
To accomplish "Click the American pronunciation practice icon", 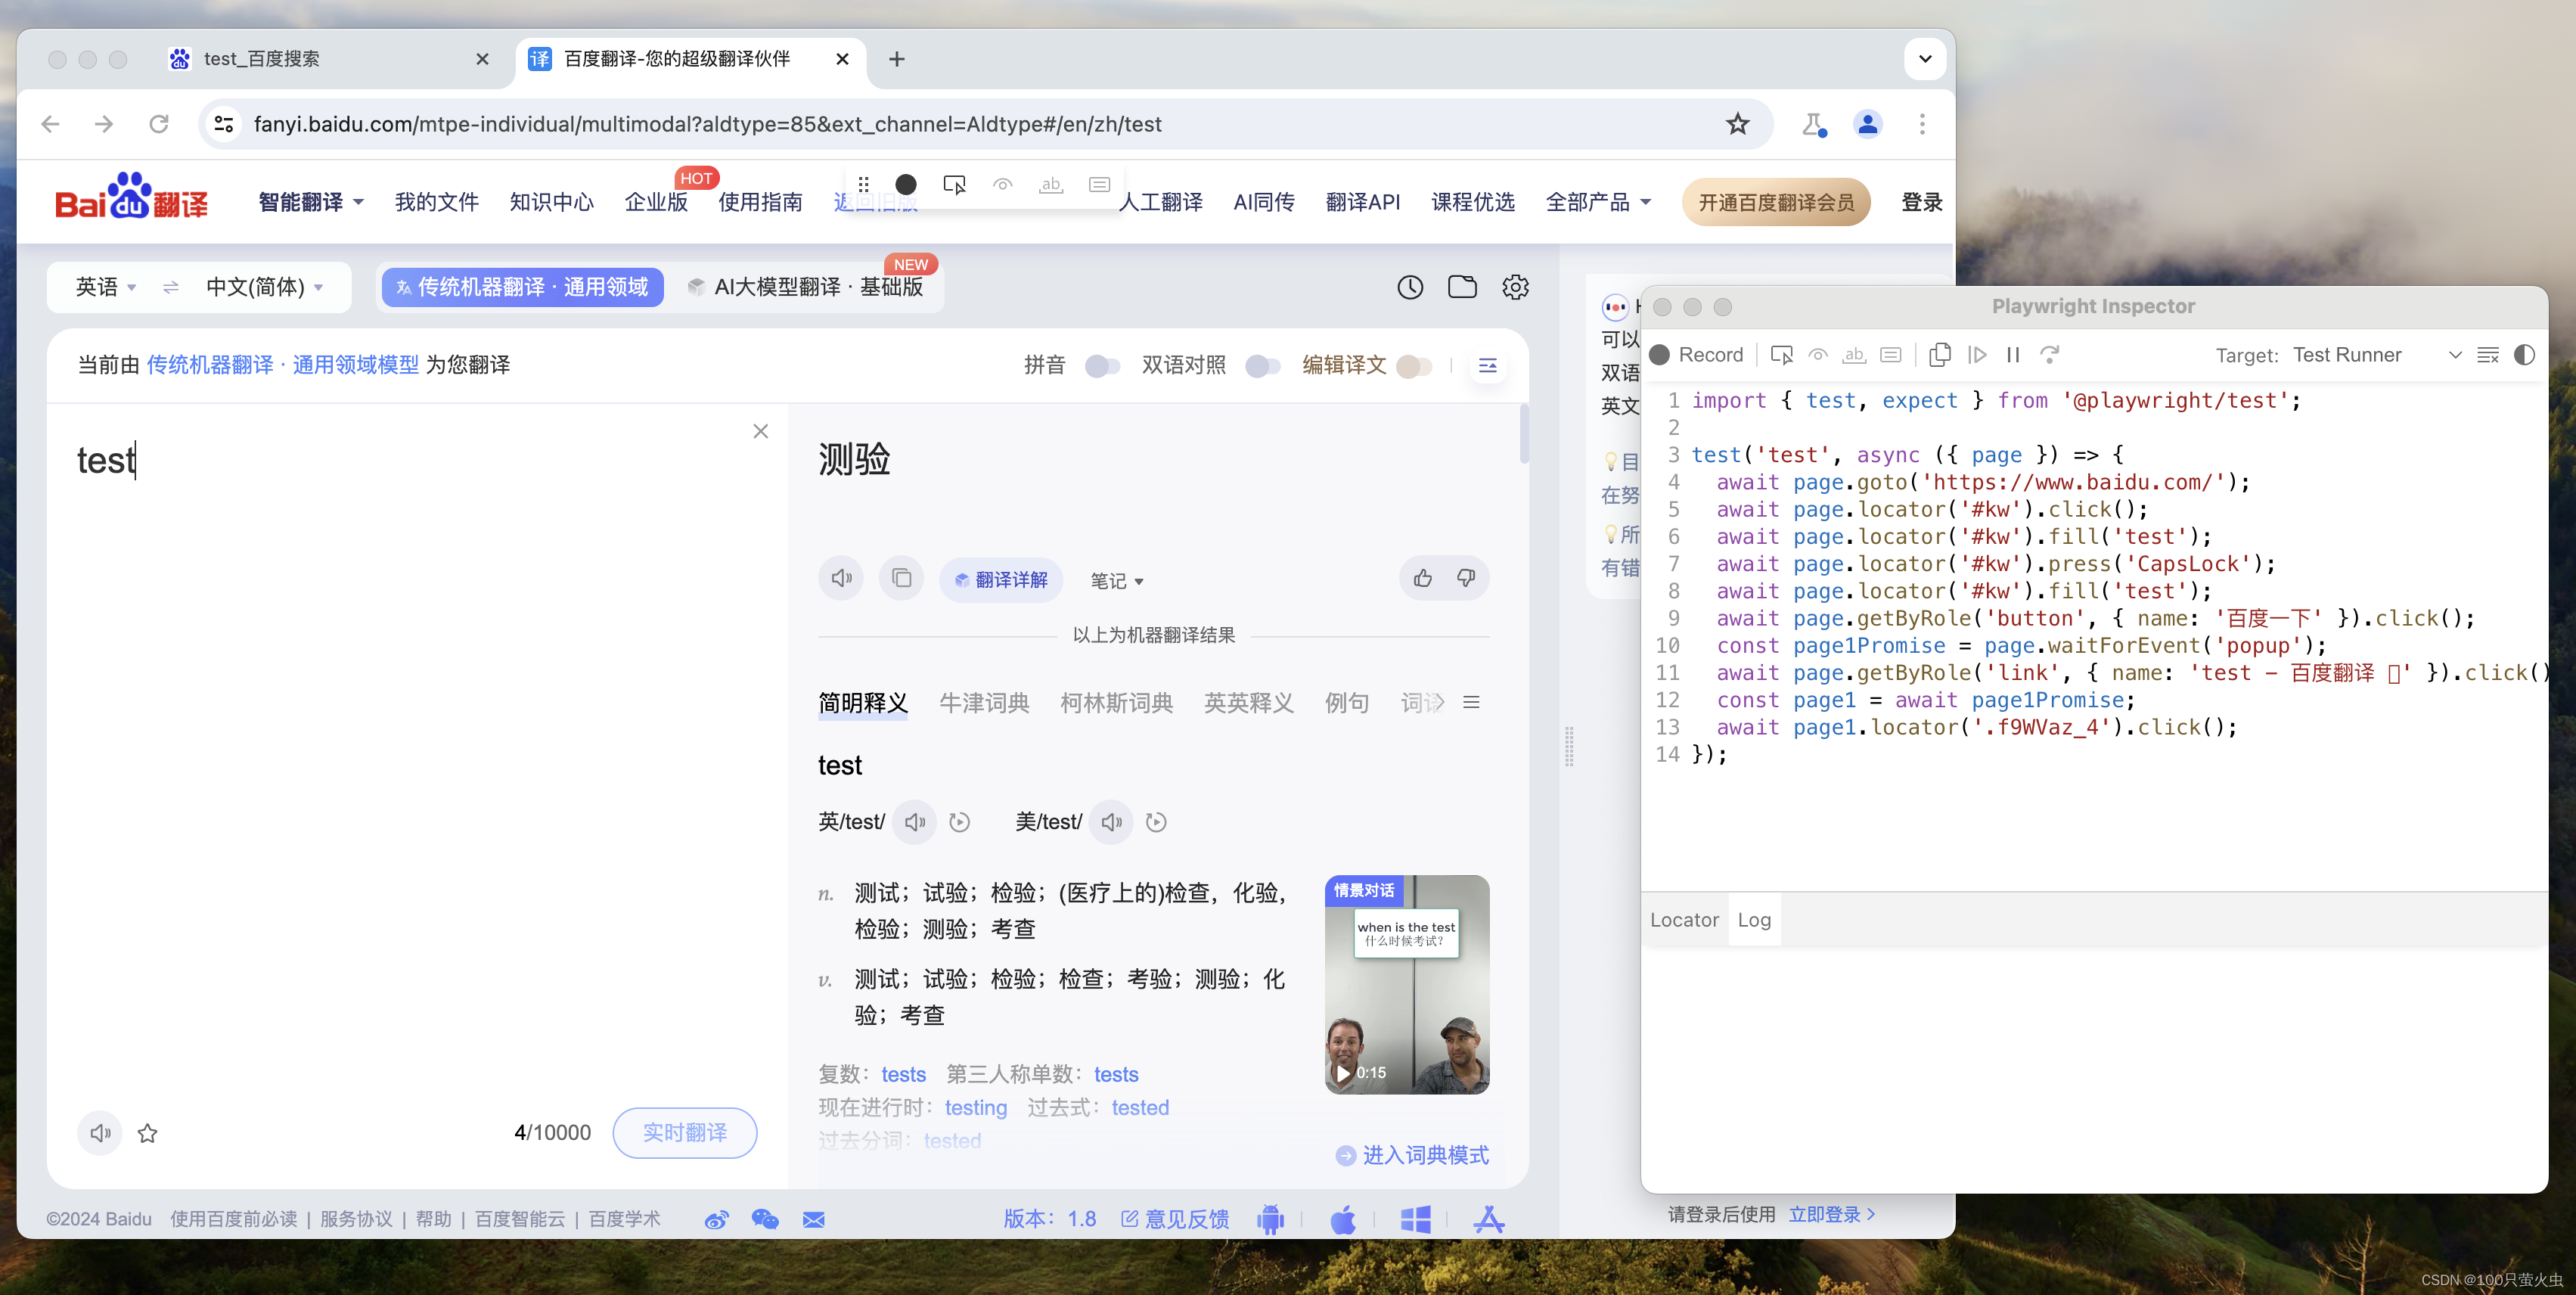I will (x=1156, y=822).
